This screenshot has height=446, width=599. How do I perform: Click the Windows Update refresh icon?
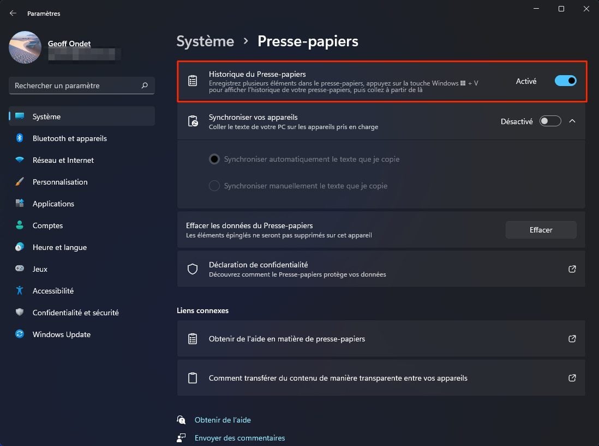[x=20, y=334]
